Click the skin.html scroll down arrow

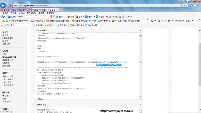[x=141, y=96]
